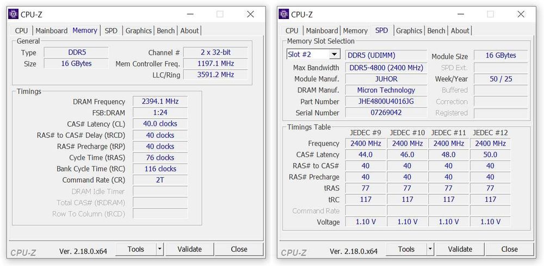The height and width of the screenshot is (266, 544).
Task: Click CAS# Latency cell 48.0
Action: click(448, 154)
